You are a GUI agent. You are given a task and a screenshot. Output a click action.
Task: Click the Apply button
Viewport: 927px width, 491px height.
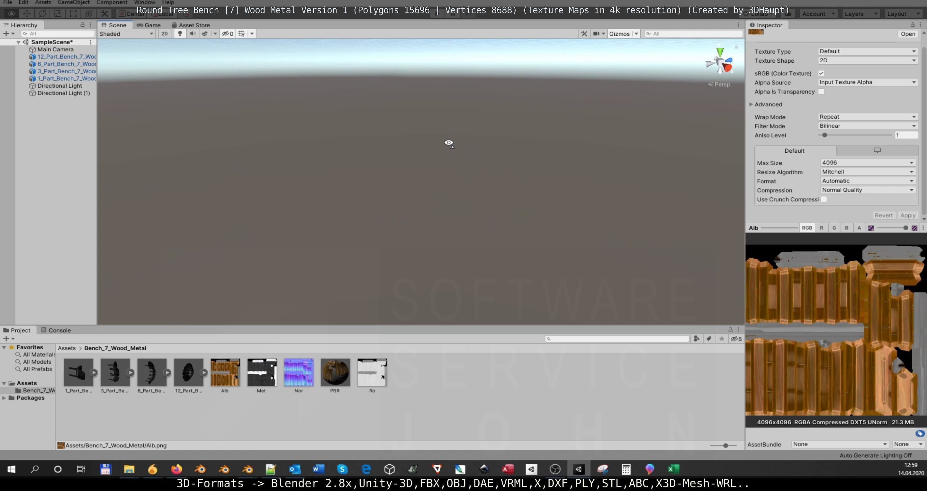point(908,215)
